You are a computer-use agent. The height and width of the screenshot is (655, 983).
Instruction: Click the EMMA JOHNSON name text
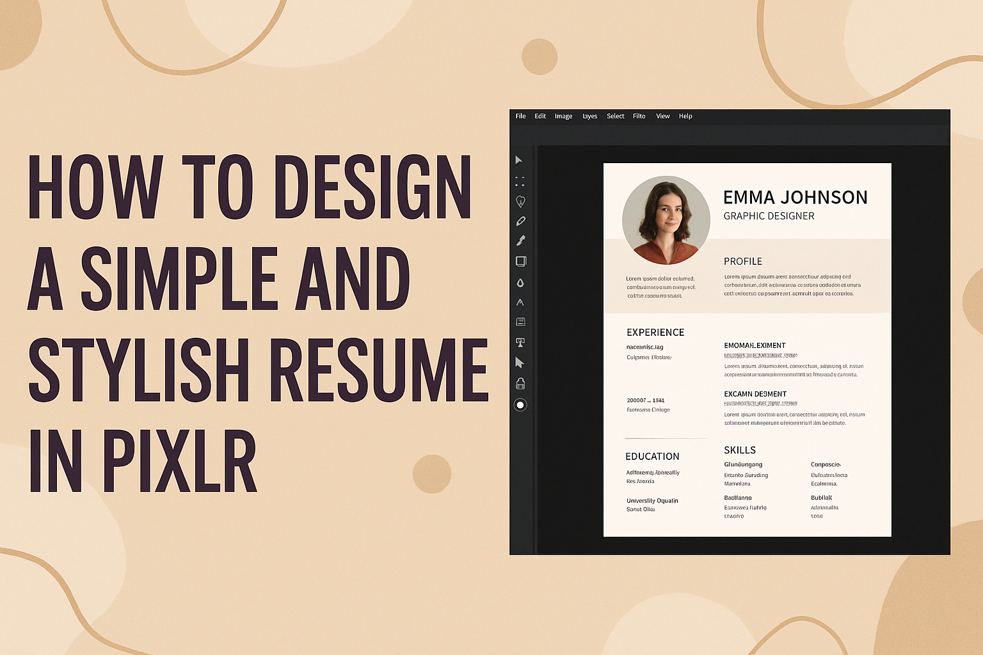click(x=795, y=197)
